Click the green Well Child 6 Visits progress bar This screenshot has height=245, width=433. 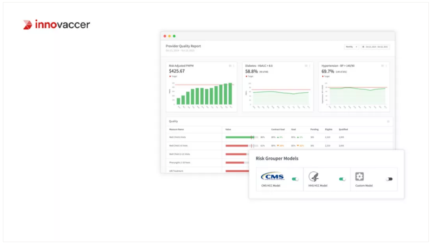pos(240,137)
